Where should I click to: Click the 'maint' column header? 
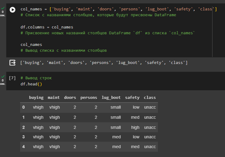click(54, 98)
